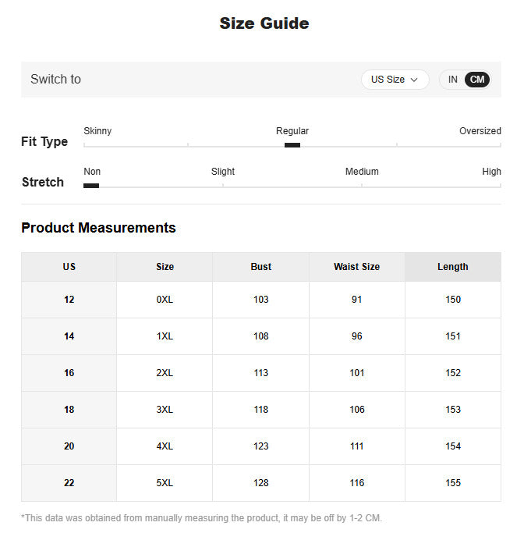The height and width of the screenshot is (533, 524).
Task: Click the Regular fit type marker
Action: point(292,145)
